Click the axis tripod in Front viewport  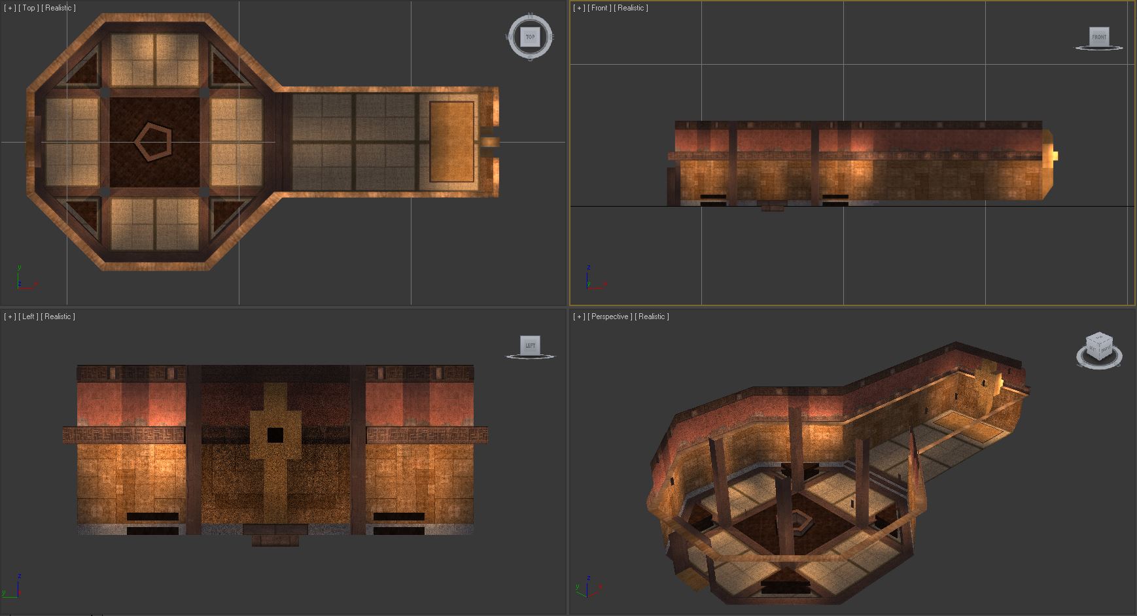pyautogui.click(x=595, y=278)
